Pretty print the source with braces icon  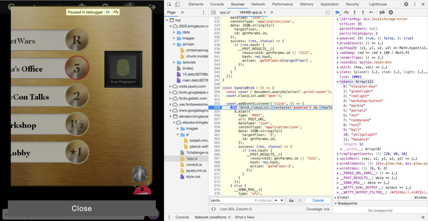[213, 209]
